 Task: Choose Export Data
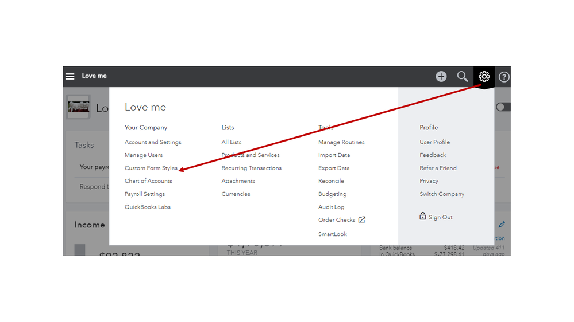coord(334,168)
